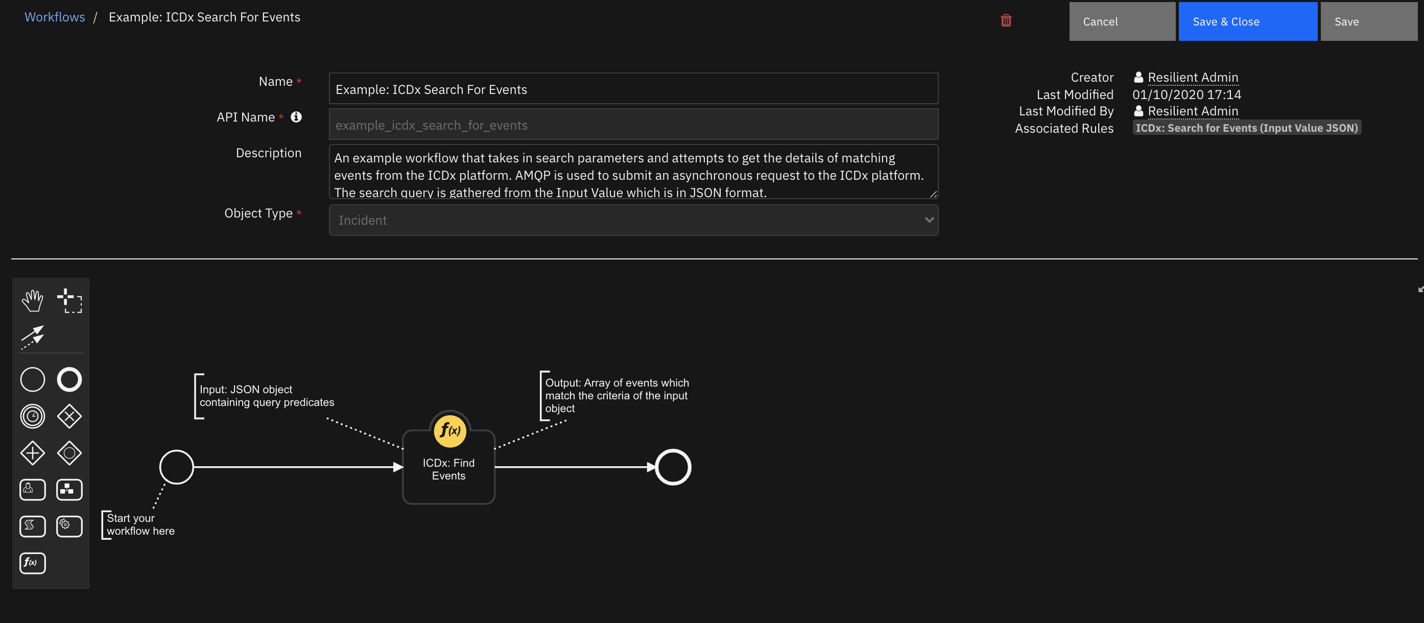Select 'Input: JSON object' annotation
The width and height of the screenshot is (1424, 623).
coord(266,396)
